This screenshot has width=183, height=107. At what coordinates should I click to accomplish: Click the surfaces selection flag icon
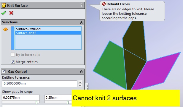click(5, 30)
